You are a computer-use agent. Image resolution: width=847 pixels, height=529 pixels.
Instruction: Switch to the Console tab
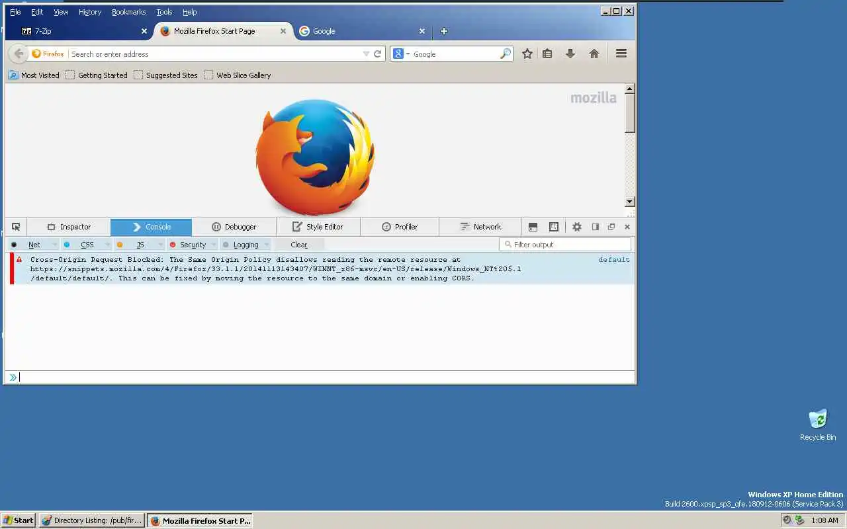tap(152, 227)
